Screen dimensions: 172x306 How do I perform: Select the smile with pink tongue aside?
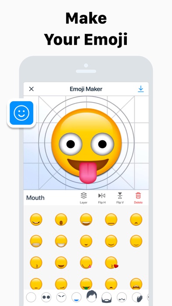[x=86, y=262]
